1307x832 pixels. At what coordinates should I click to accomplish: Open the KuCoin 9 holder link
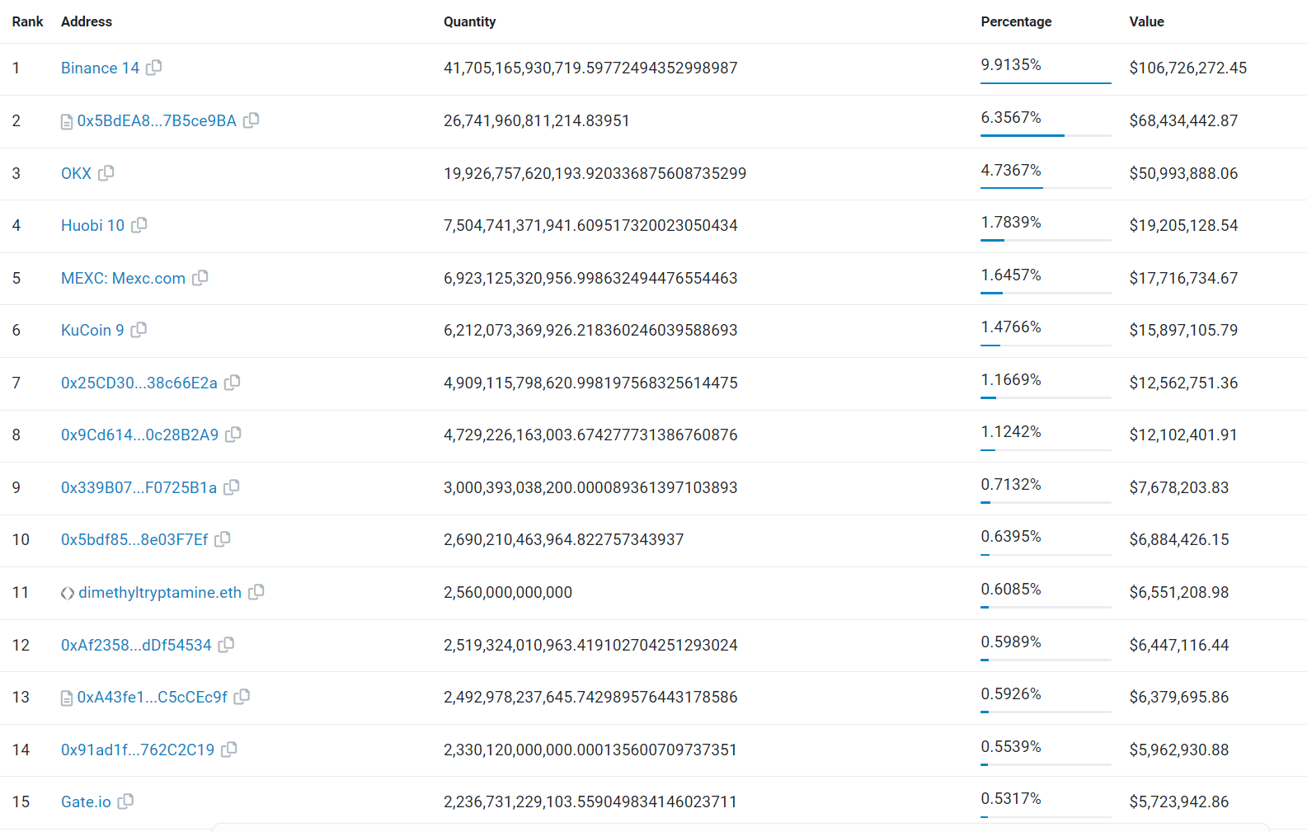[92, 330]
